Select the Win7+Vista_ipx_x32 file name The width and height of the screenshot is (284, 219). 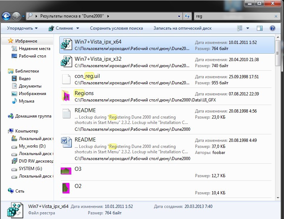click(98, 59)
